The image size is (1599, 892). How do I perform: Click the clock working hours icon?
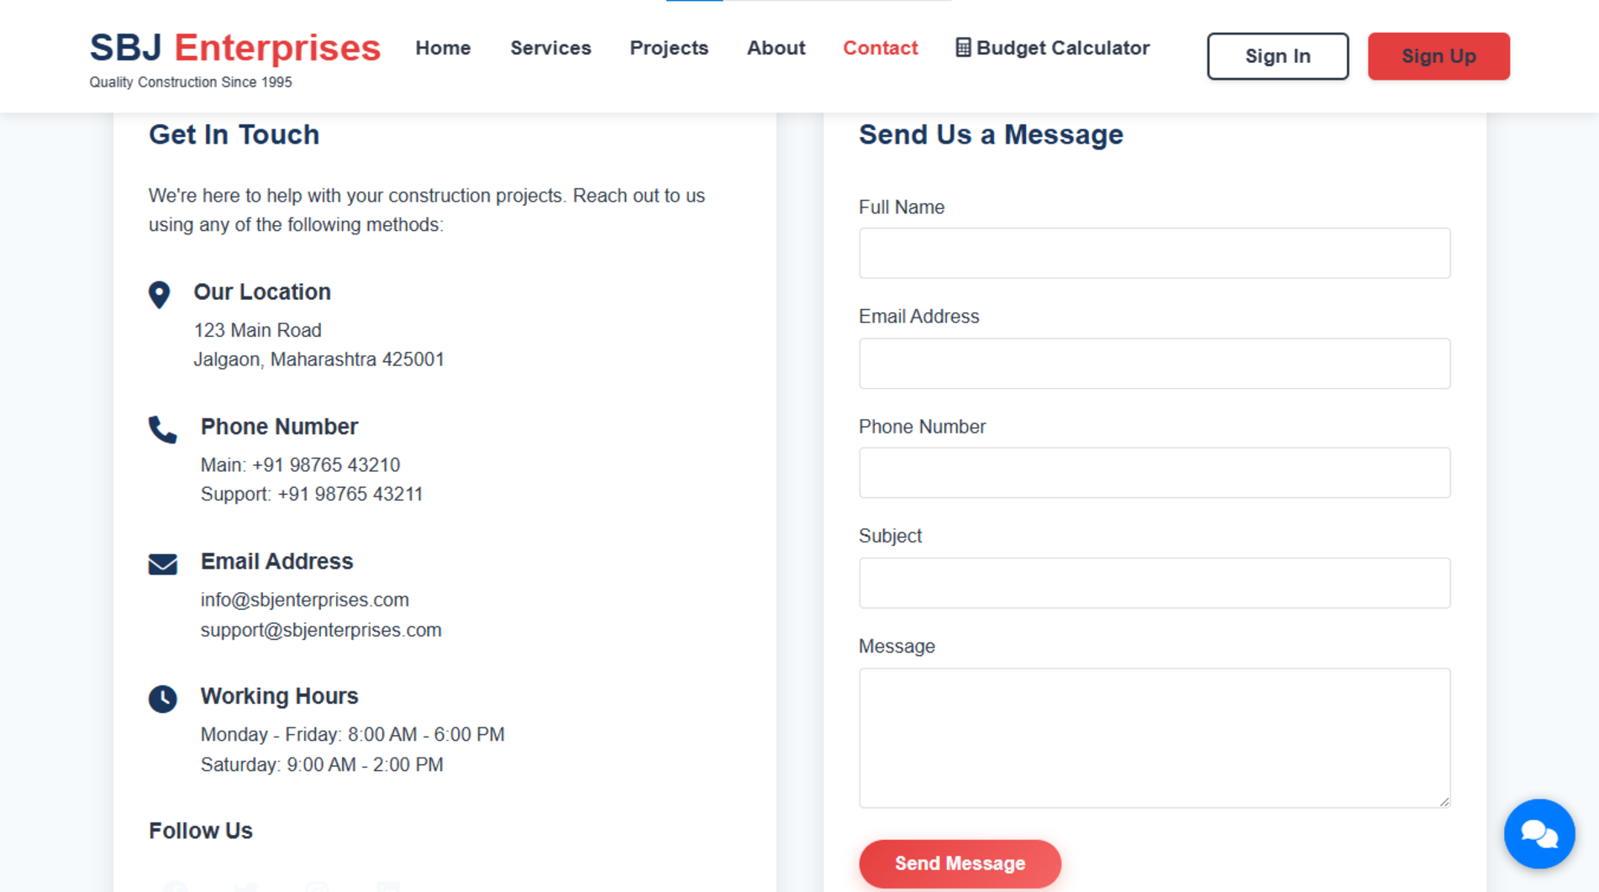(162, 698)
